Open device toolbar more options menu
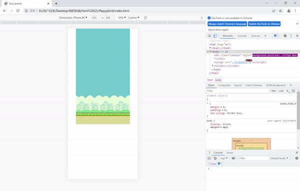This screenshot has height=191, width=300. coord(201,17)
